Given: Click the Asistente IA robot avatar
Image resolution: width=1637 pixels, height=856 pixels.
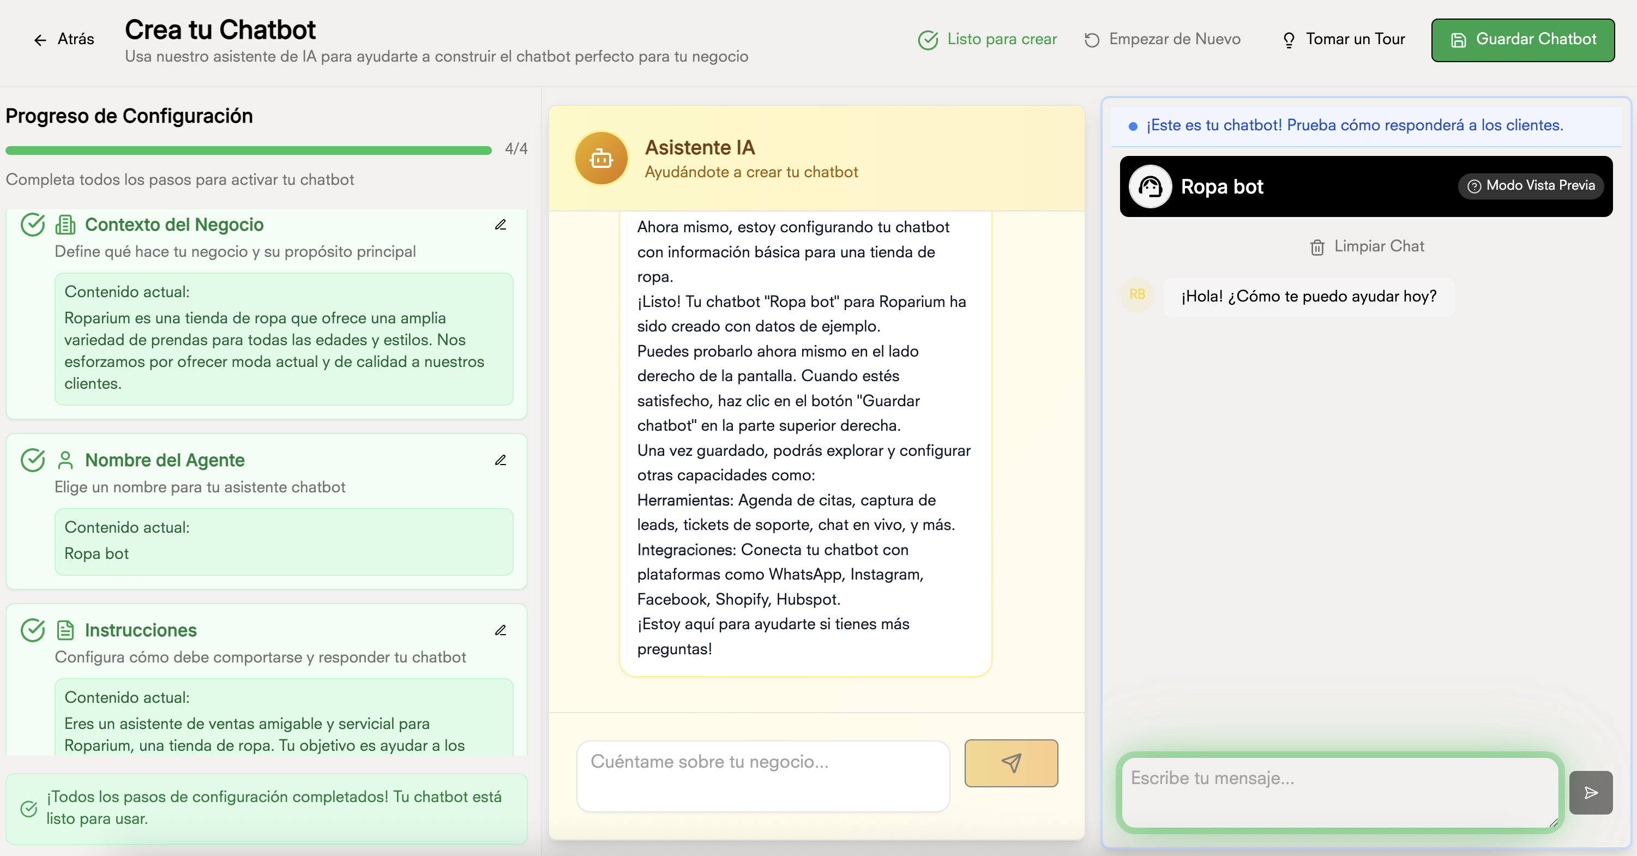Looking at the screenshot, I should [600, 158].
